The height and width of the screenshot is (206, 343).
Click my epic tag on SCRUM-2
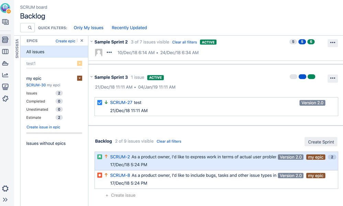click(316, 157)
